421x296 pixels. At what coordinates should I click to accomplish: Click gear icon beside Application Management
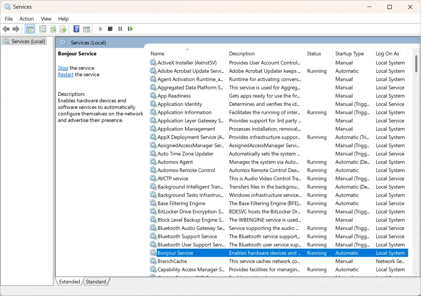pos(153,129)
